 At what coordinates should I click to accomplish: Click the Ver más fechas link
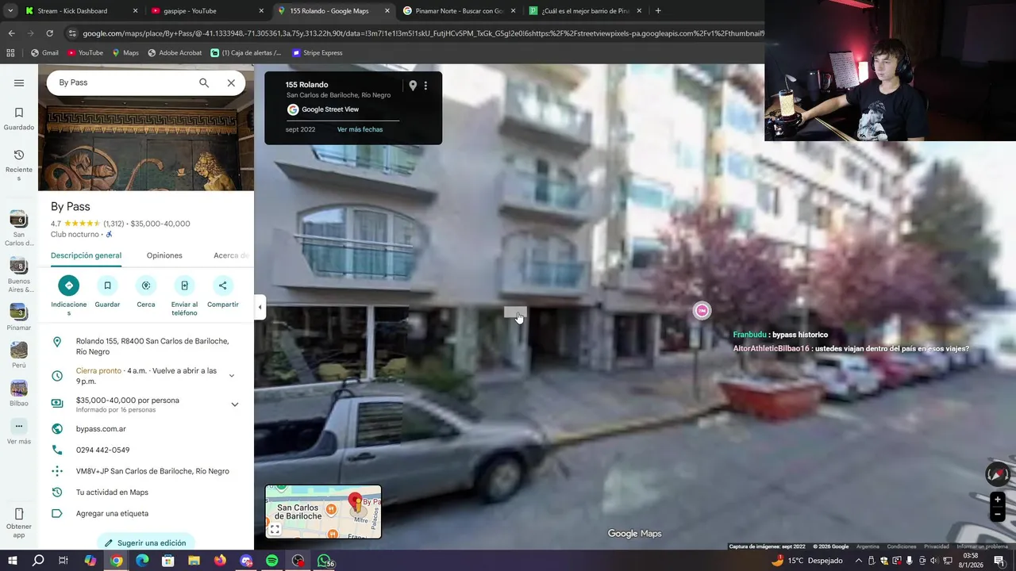360,129
